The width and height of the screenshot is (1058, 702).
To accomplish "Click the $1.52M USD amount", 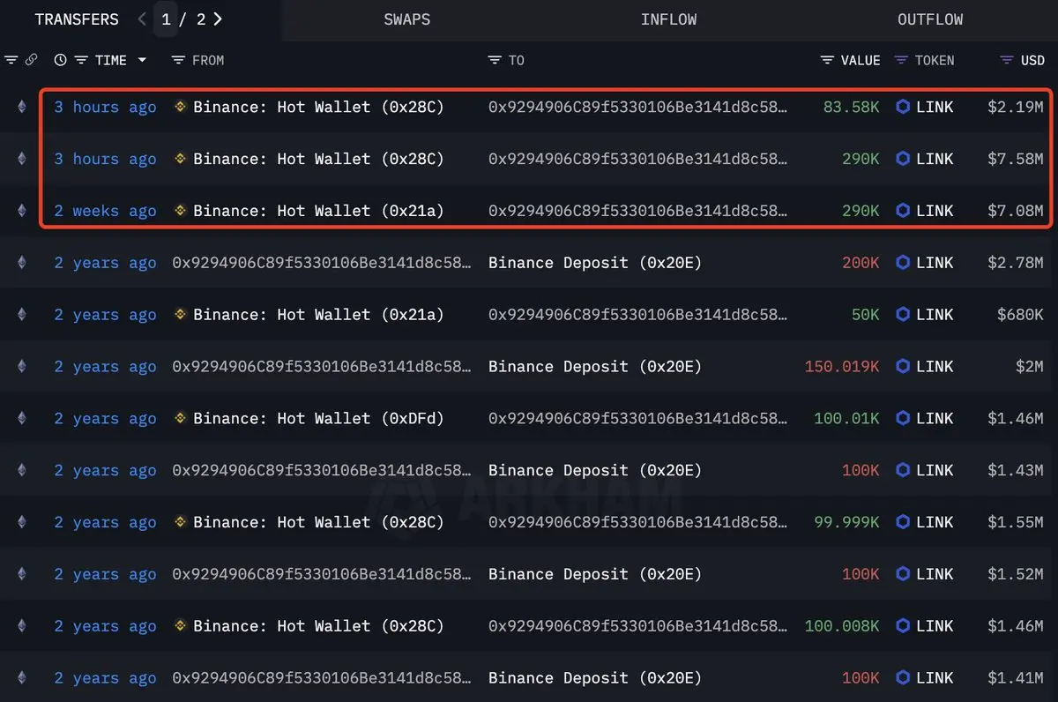I will 1016,574.
